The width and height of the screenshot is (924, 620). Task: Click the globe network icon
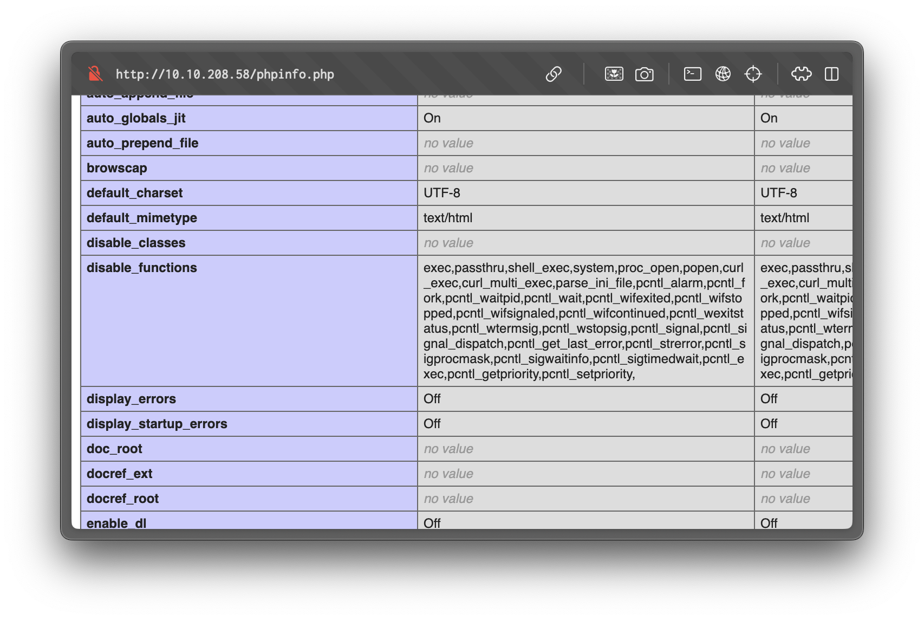(x=723, y=74)
